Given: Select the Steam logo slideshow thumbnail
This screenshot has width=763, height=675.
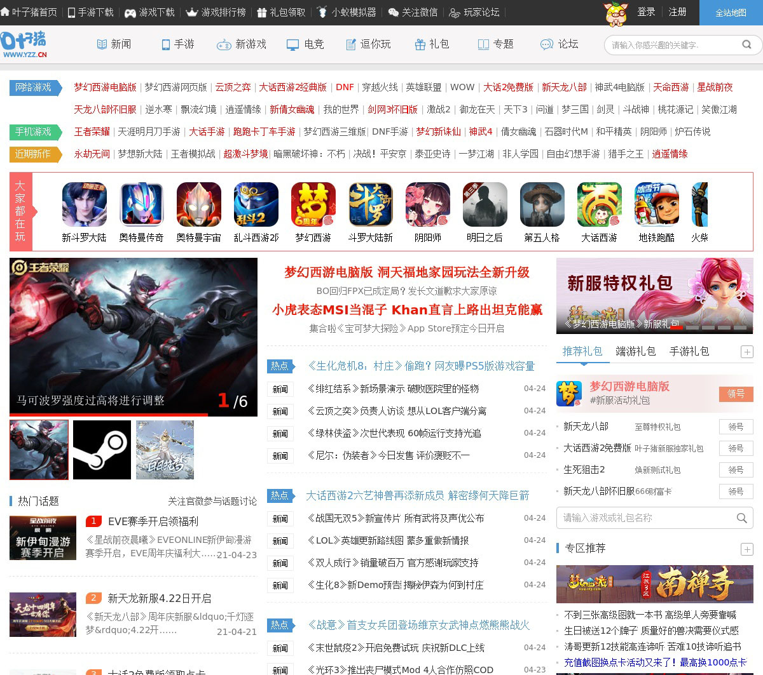Looking at the screenshot, I should pyautogui.click(x=102, y=450).
